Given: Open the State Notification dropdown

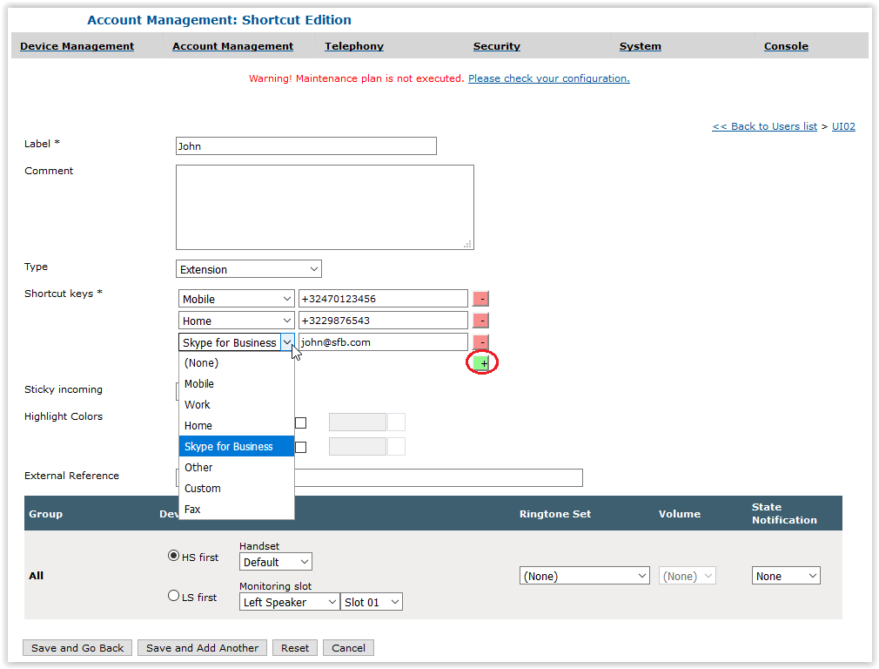Looking at the screenshot, I should click(x=786, y=576).
